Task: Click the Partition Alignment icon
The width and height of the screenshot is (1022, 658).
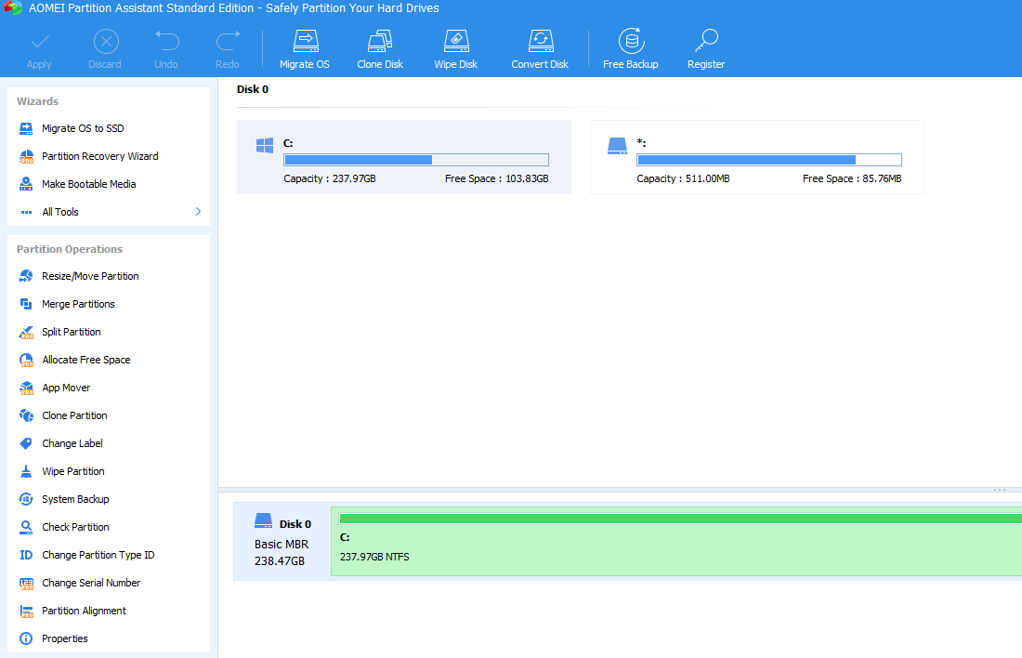Action: pyautogui.click(x=26, y=611)
